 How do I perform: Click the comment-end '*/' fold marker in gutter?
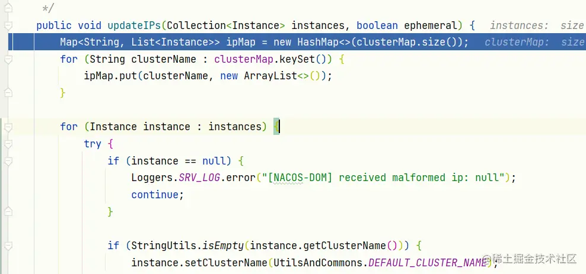click(x=8, y=8)
